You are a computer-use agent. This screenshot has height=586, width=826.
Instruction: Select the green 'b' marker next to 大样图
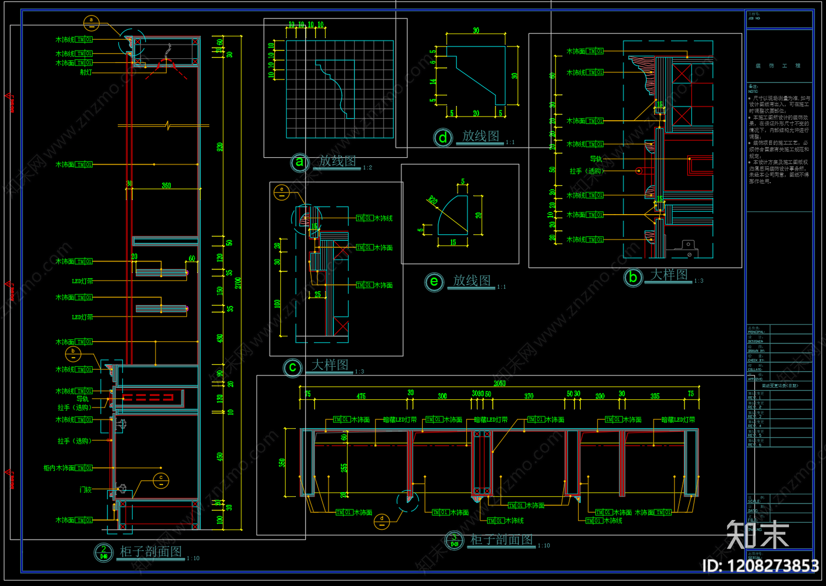coord(633,278)
